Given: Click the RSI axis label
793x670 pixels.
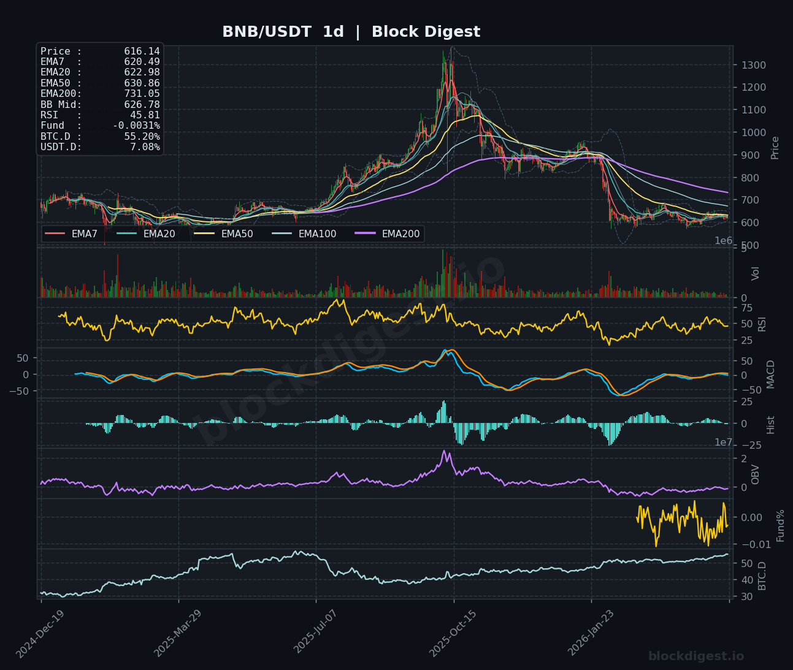Looking at the screenshot, I should 762,324.
